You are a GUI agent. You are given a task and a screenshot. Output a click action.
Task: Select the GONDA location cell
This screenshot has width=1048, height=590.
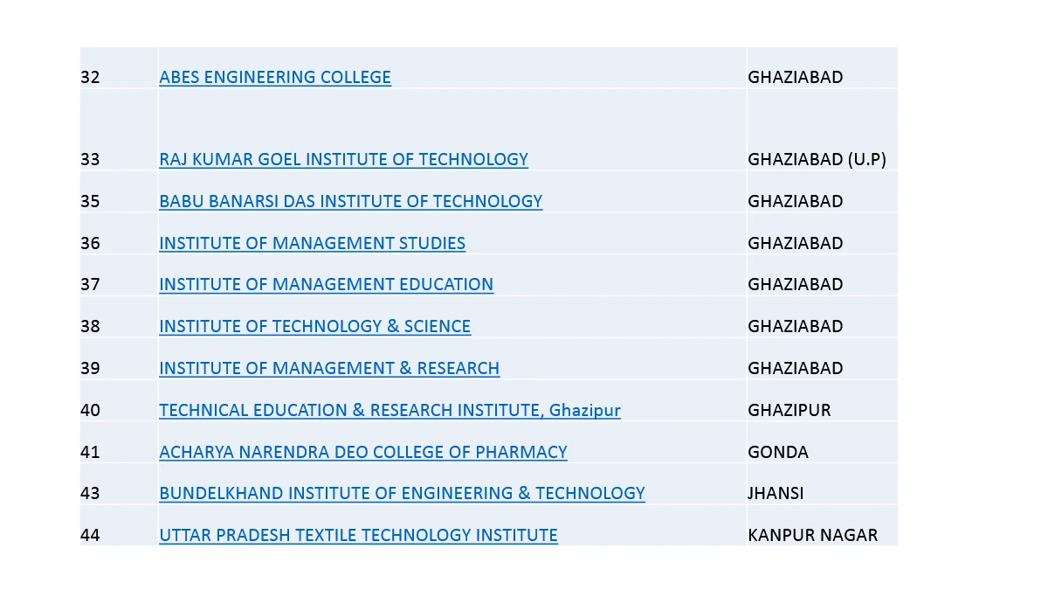click(778, 452)
